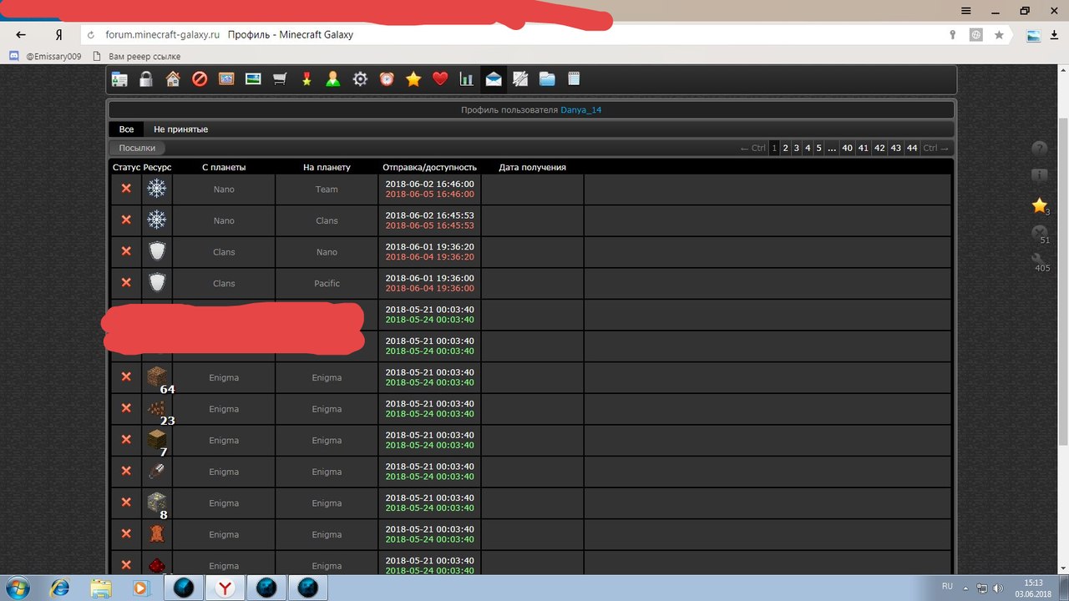Open the settings gear icon in toolbar
Image resolution: width=1069 pixels, height=601 pixels.
click(x=360, y=79)
